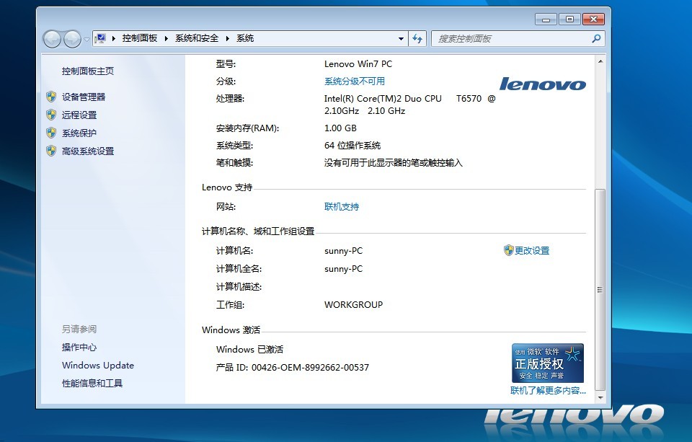Select the 系统 breadcrumb
The image size is (692, 442).
(245, 38)
